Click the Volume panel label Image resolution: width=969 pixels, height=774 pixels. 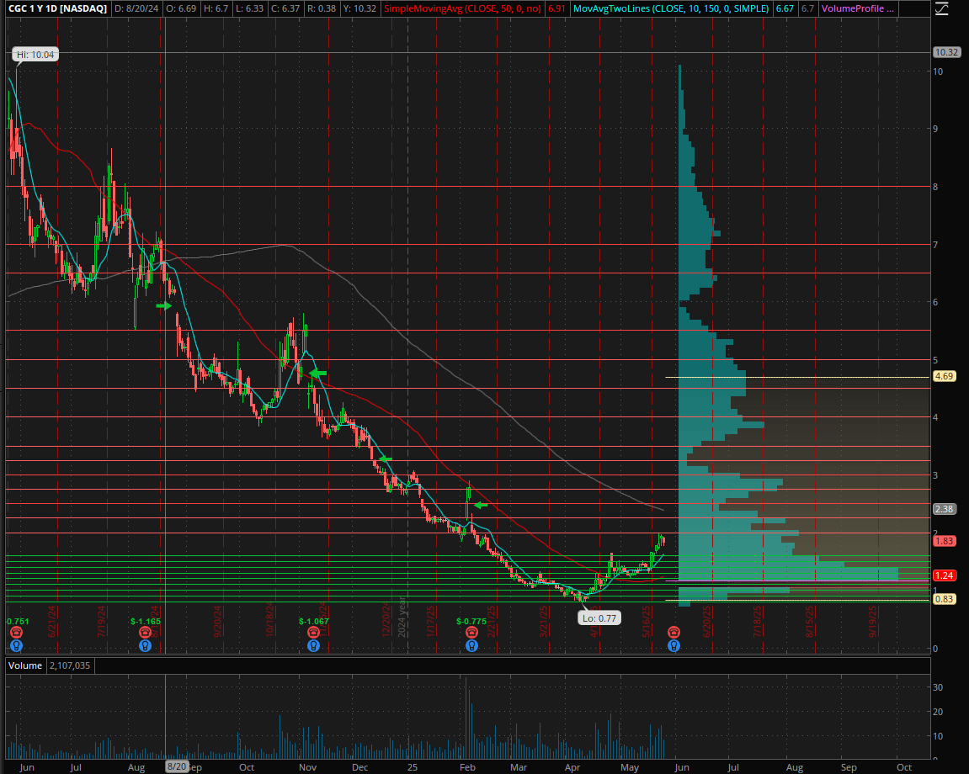25,665
